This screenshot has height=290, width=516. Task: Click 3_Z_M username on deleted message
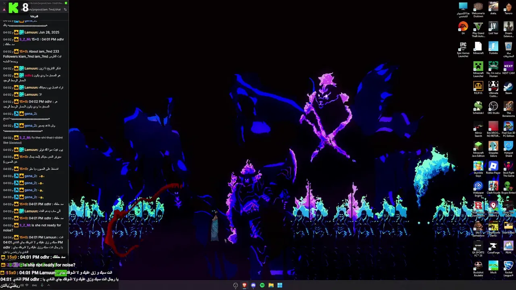tap(25, 138)
